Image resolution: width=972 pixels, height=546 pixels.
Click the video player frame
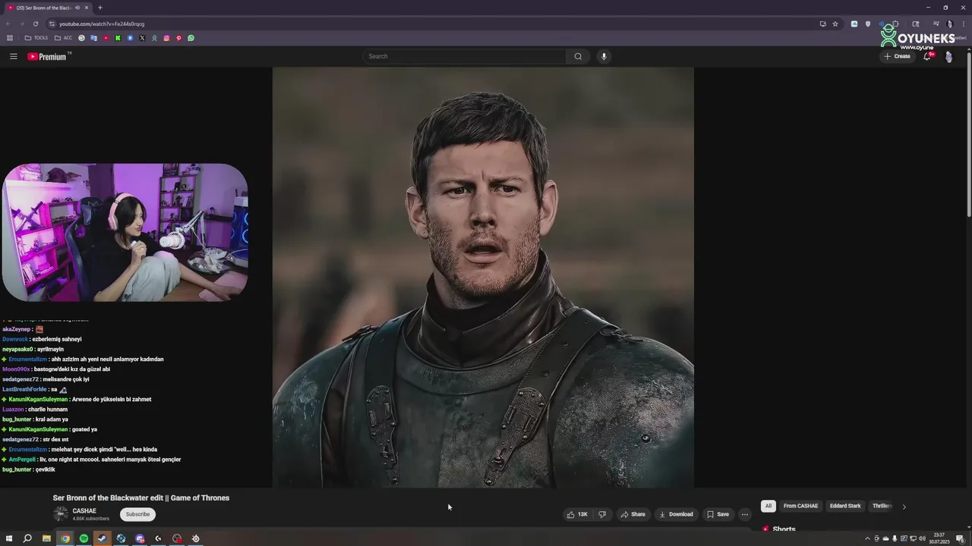tap(483, 278)
